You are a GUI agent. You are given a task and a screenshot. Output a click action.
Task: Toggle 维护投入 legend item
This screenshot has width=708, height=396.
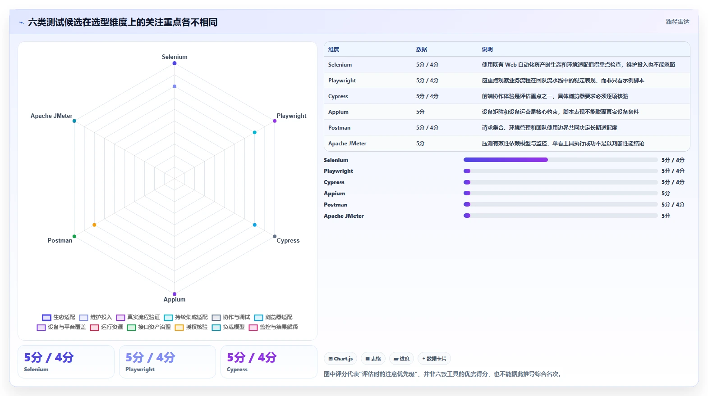tap(96, 317)
